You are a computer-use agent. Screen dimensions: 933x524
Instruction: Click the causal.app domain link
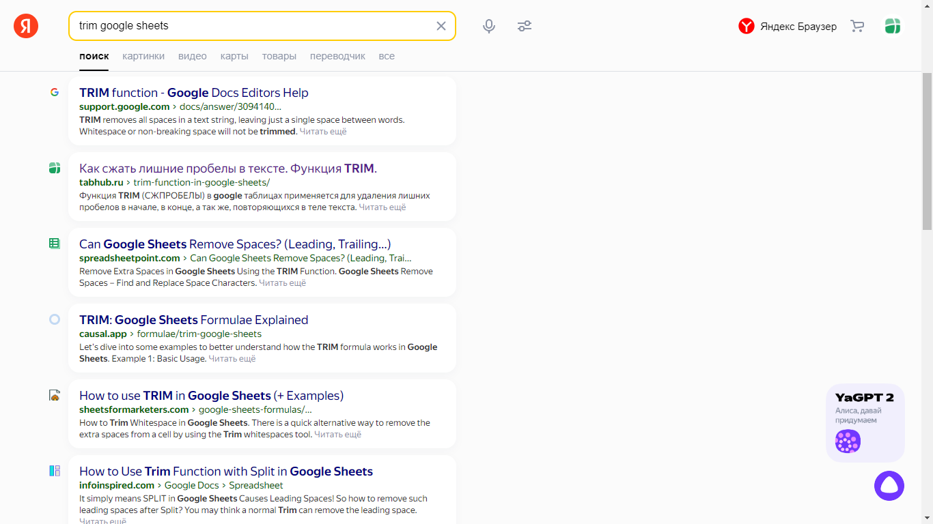[x=103, y=334]
